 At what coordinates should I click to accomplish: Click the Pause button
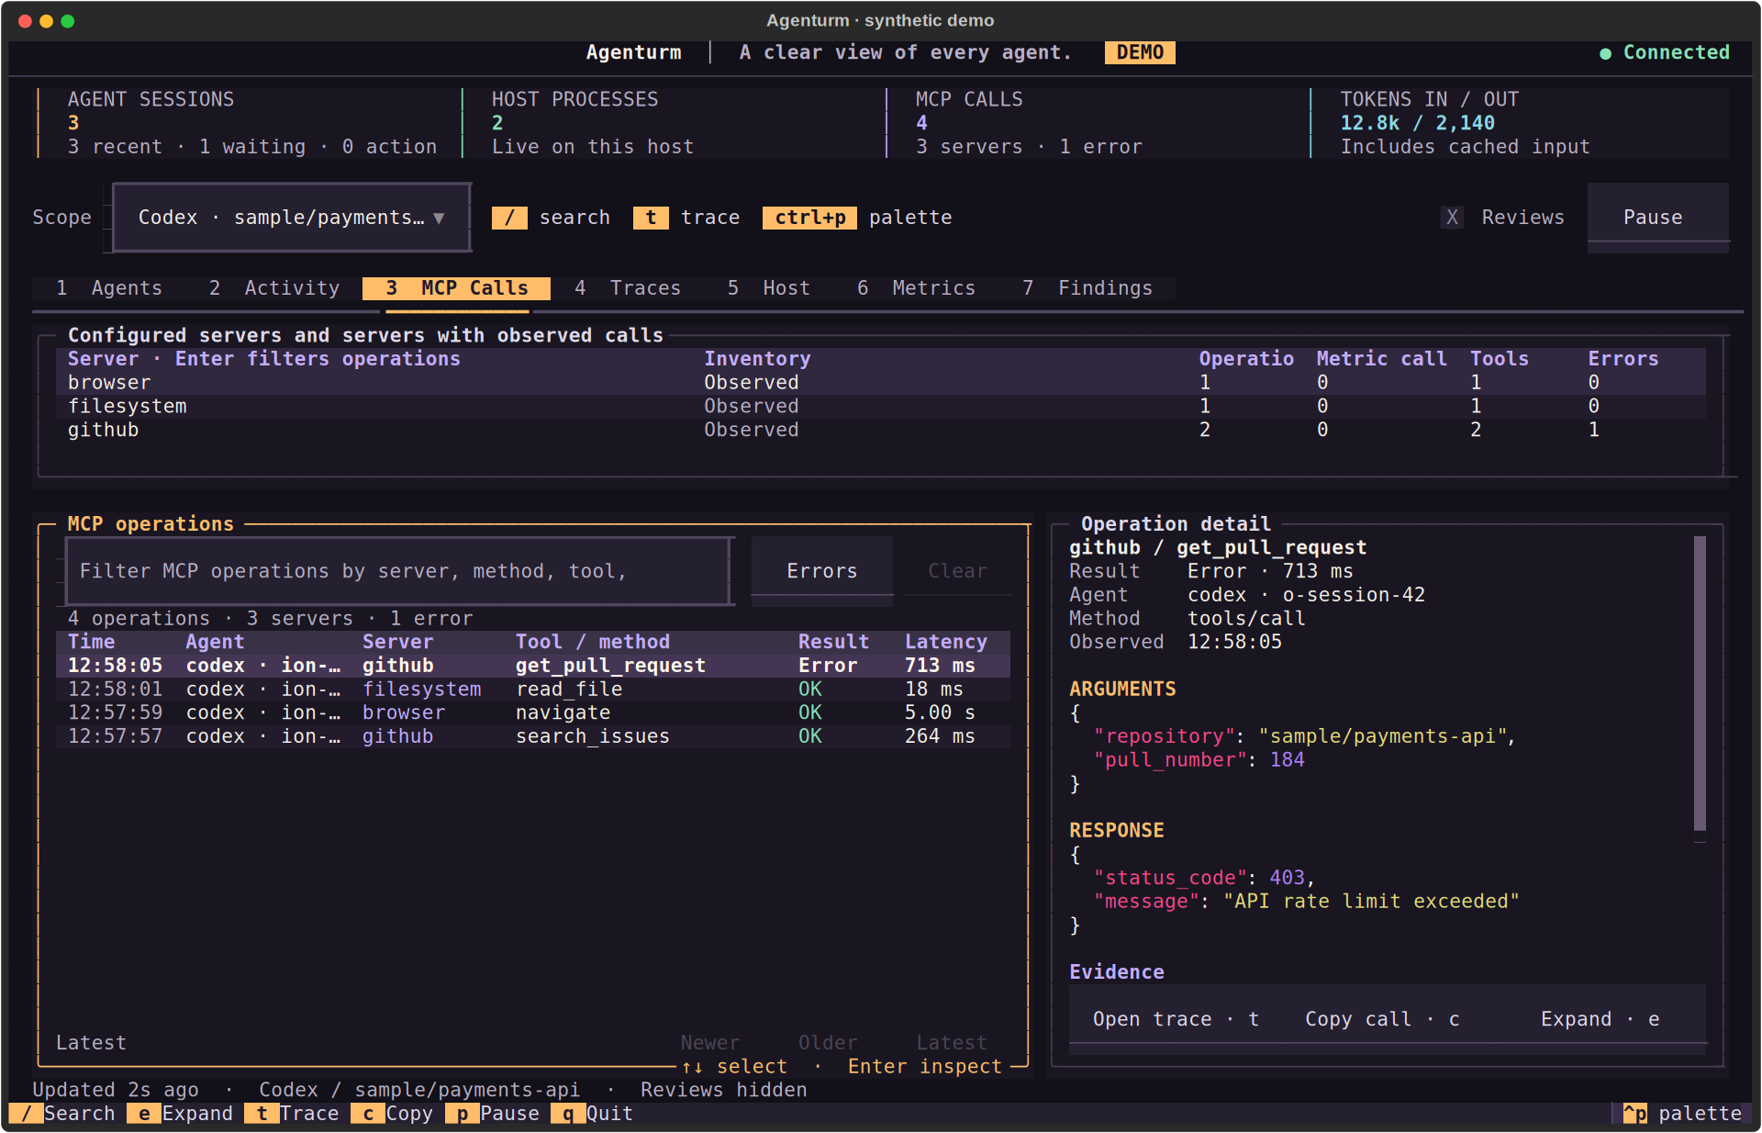[1657, 218]
